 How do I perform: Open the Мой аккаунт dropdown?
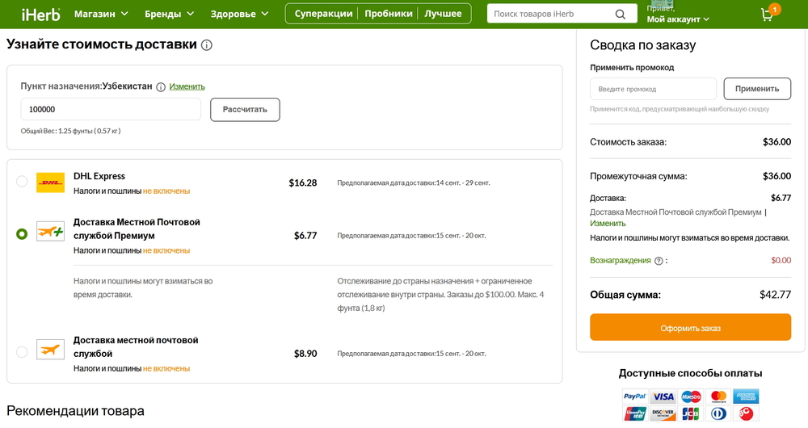(x=678, y=19)
